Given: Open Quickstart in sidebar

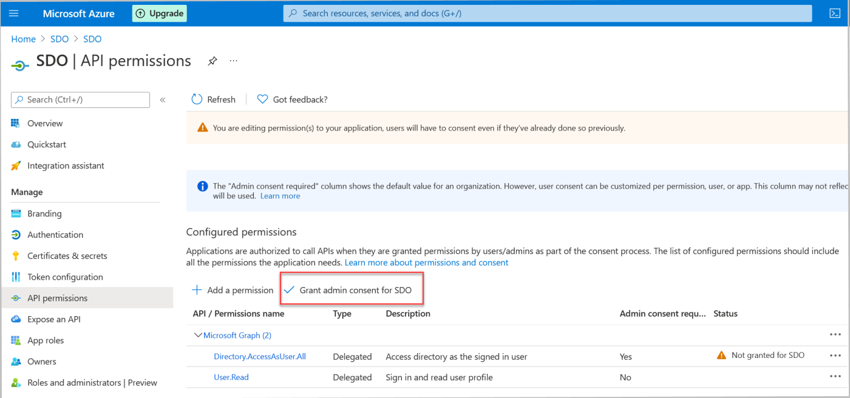Looking at the screenshot, I should (x=47, y=144).
